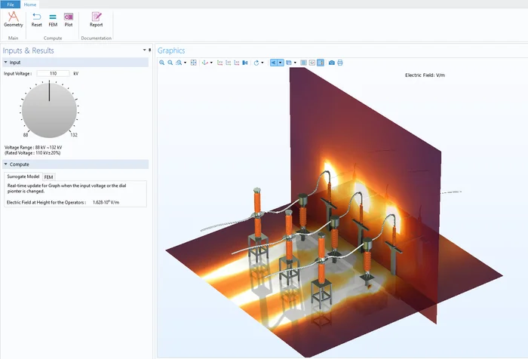
Task: Click the zoom in magnifier icon
Action: pos(162,63)
